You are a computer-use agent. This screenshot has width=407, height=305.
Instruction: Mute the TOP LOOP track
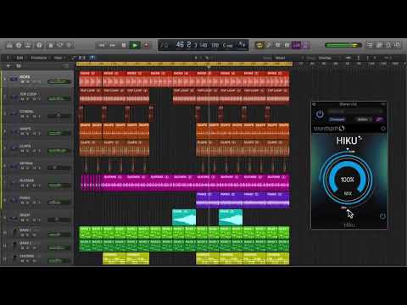click(x=22, y=99)
